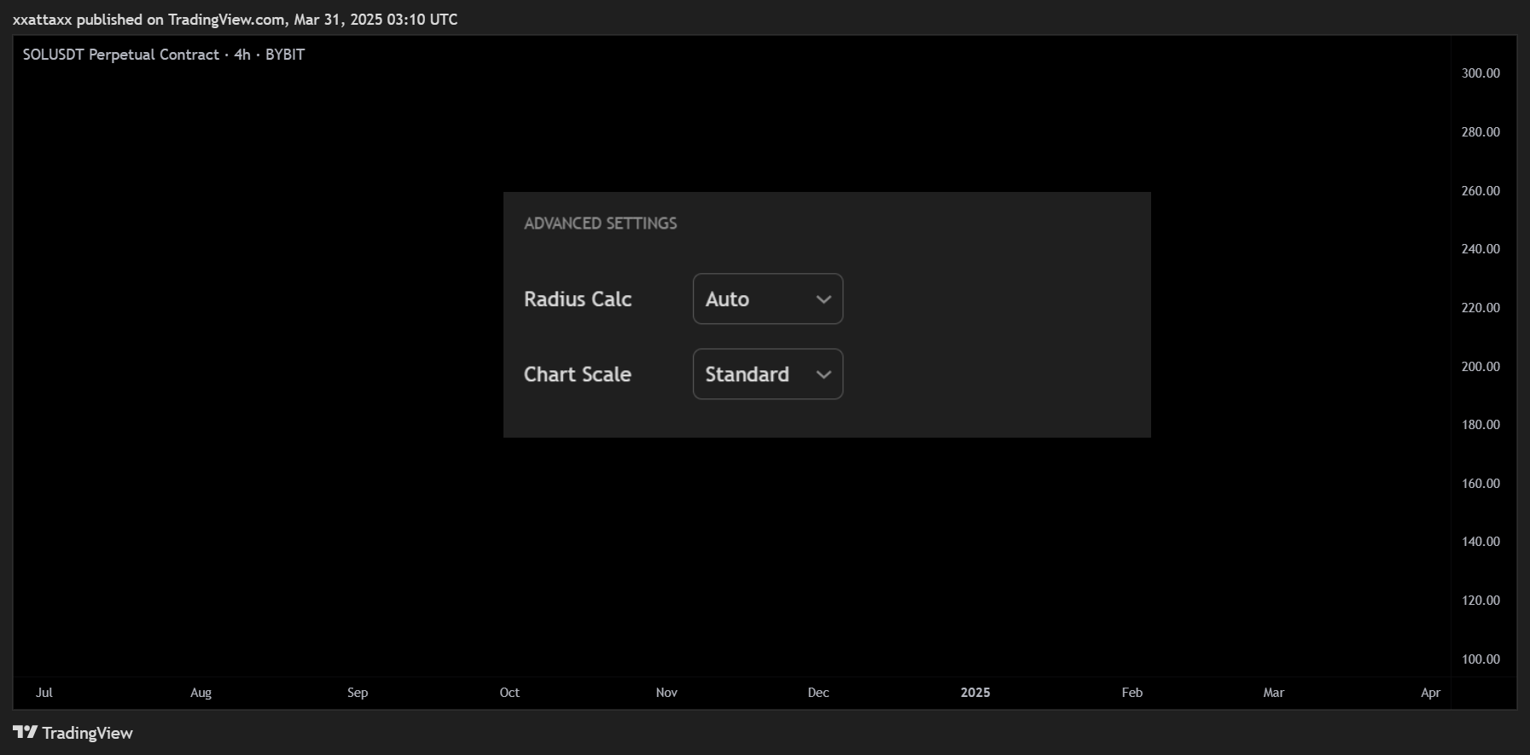Click the 2025 time axis label
Image resolution: width=1530 pixels, height=755 pixels.
click(x=975, y=693)
